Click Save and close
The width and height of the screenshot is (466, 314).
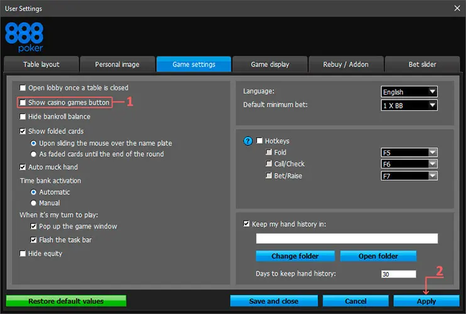274,301
